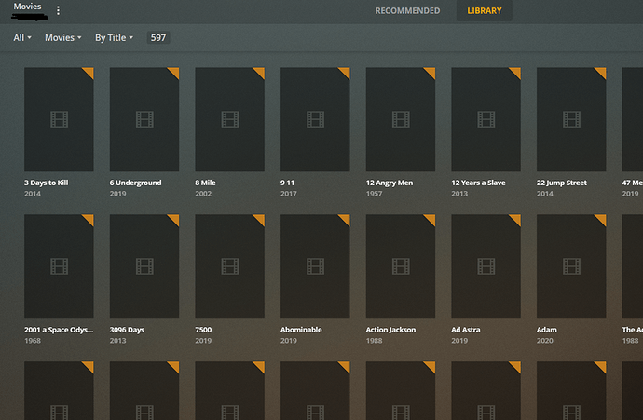This screenshot has height=420, width=643.
Task: Click the film-strip placeholder icon on 22 Jump Street
Action: click(571, 119)
